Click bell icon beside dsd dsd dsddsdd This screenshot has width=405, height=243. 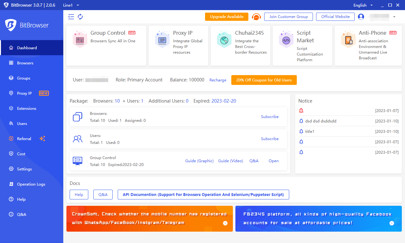[301, 121]
